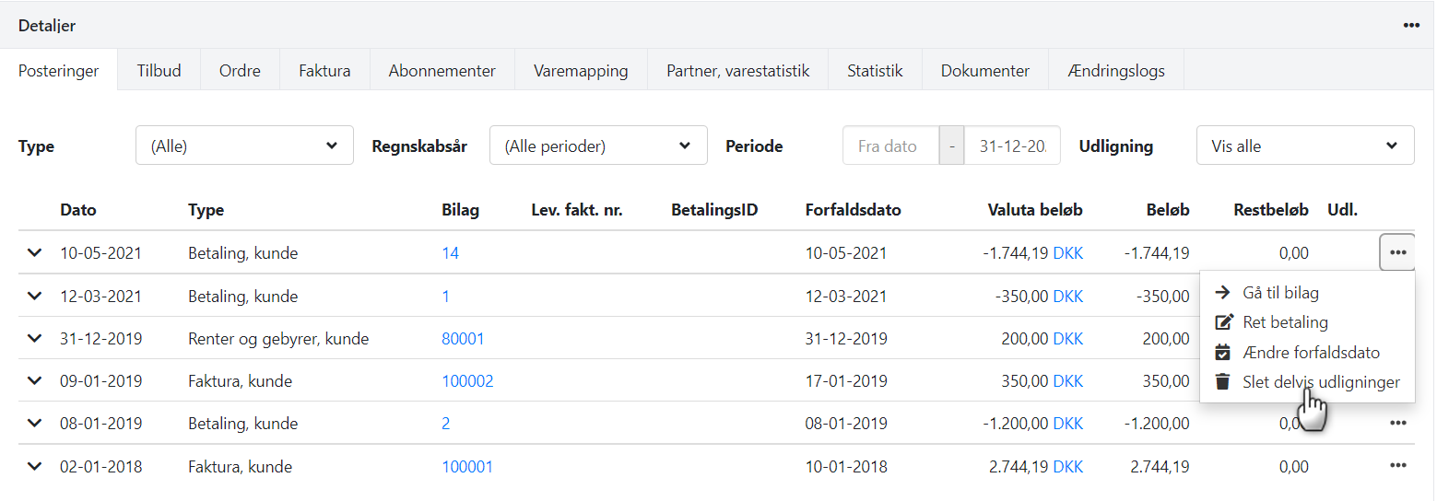The height and width of the screenshot is (501, 1437).
Task: Open the Ændringslogs tab
Action: (1115, 71)
